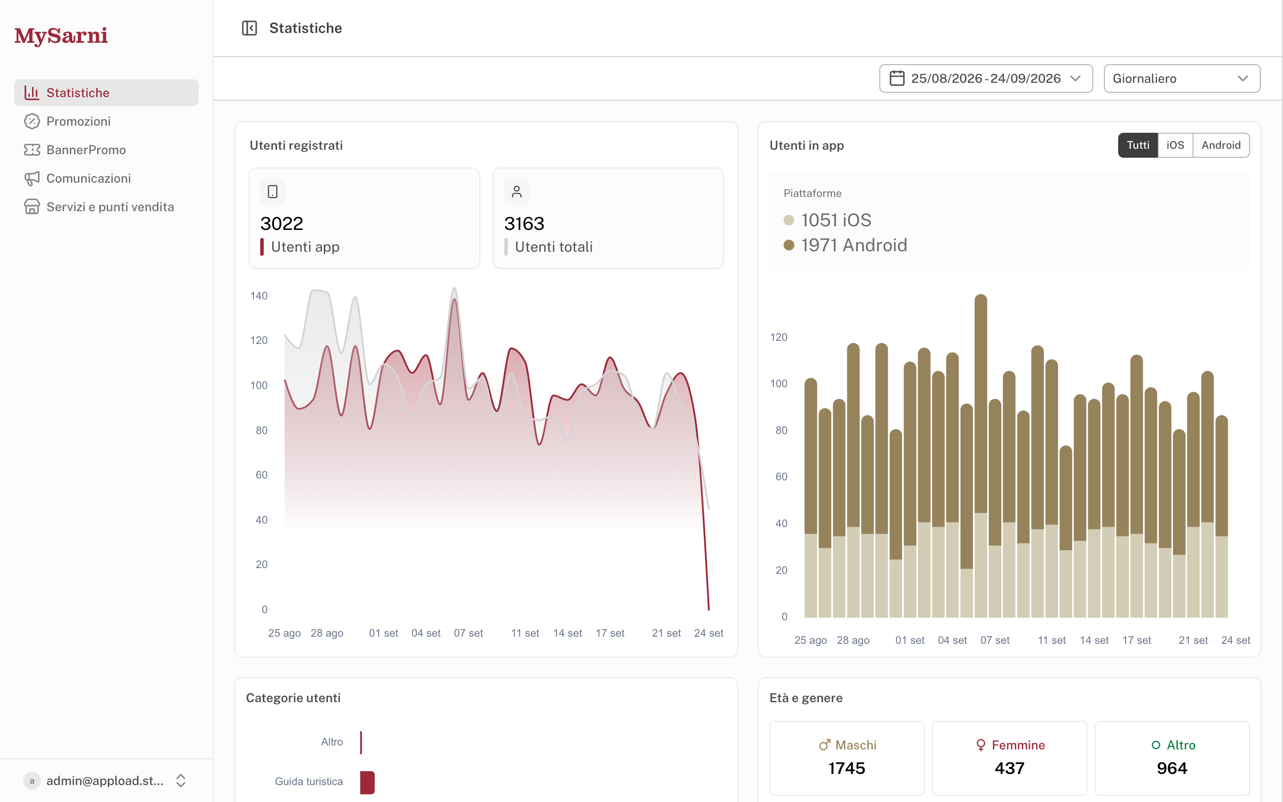The height and width of the screenshot is (802, 1283).
Task: Click the Maschi 1745 card
Action: [x=847, y=758]
